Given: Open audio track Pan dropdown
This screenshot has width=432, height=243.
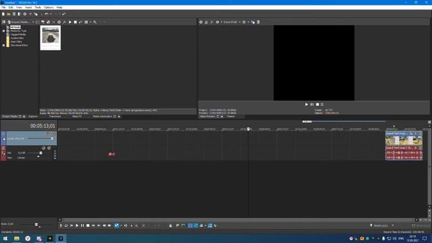Looking at the screenshot, I should click(x=38, y=157).
